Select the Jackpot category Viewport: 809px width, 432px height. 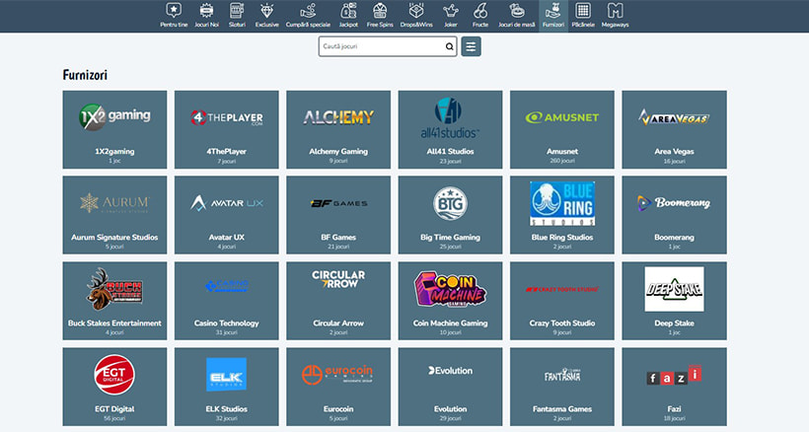tap(348, 16)
